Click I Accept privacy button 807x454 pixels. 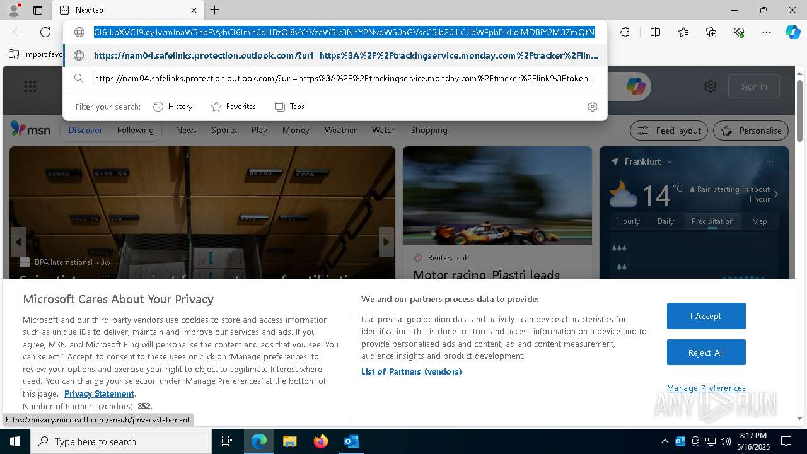click(706, 316)
